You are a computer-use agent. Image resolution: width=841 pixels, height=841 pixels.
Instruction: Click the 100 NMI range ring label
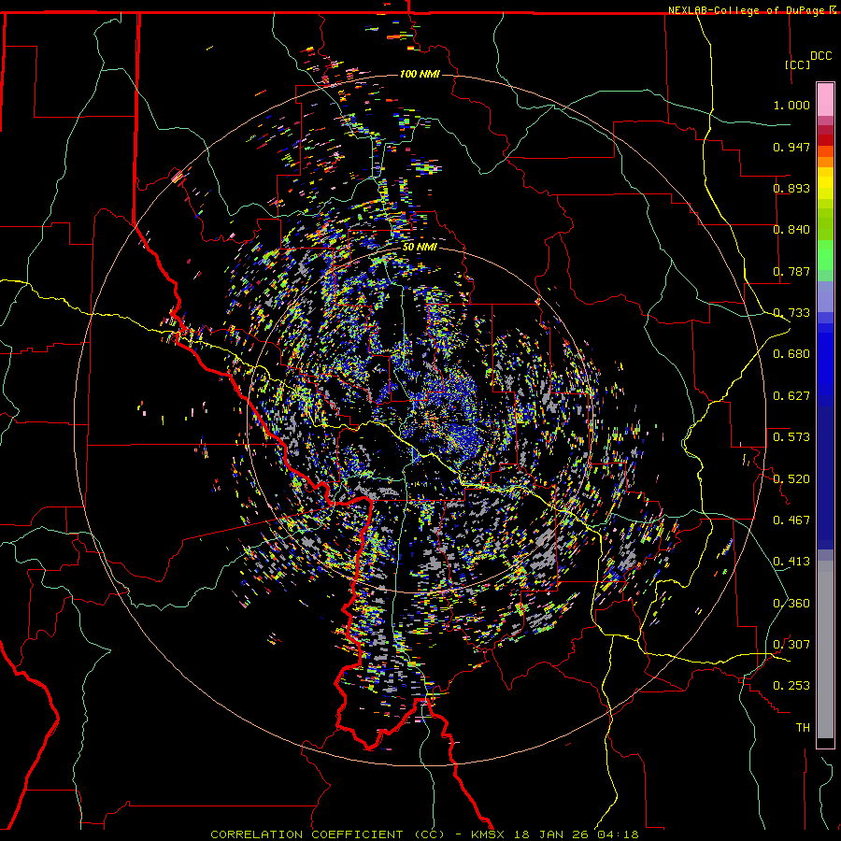tap(420, 74)
